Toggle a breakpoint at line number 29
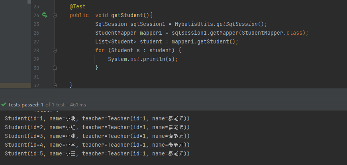Screen dimensions: 347x165 36,59
